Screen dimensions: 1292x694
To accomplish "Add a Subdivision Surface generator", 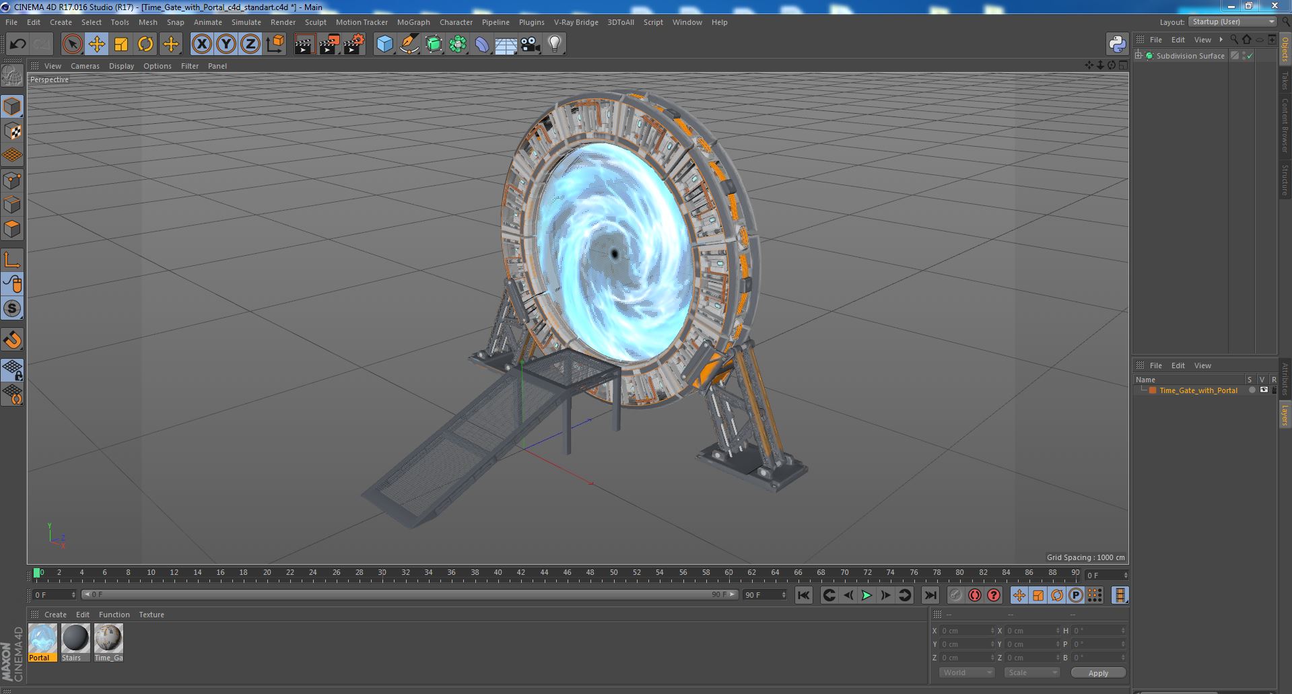I will (434, 44).
